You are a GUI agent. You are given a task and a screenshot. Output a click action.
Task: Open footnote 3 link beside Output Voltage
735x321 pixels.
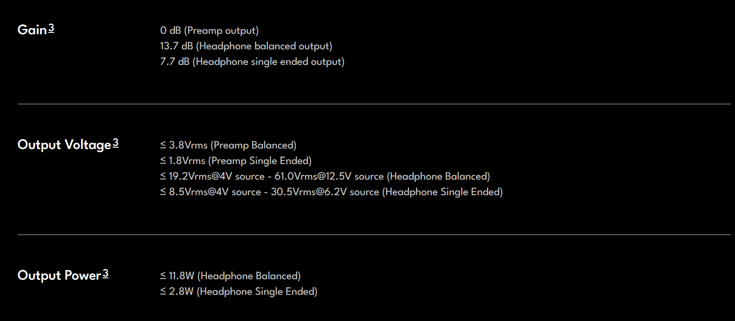tap(115, 143)
